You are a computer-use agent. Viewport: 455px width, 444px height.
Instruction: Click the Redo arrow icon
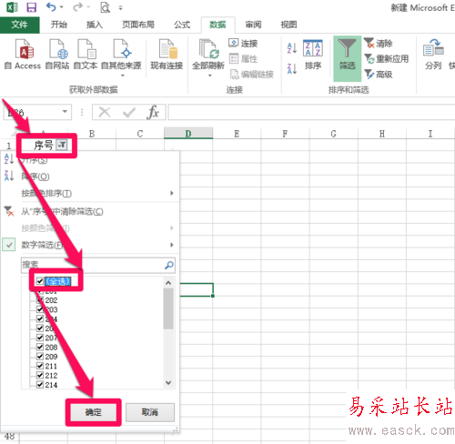pyautogui.click(x=77, y=7)
